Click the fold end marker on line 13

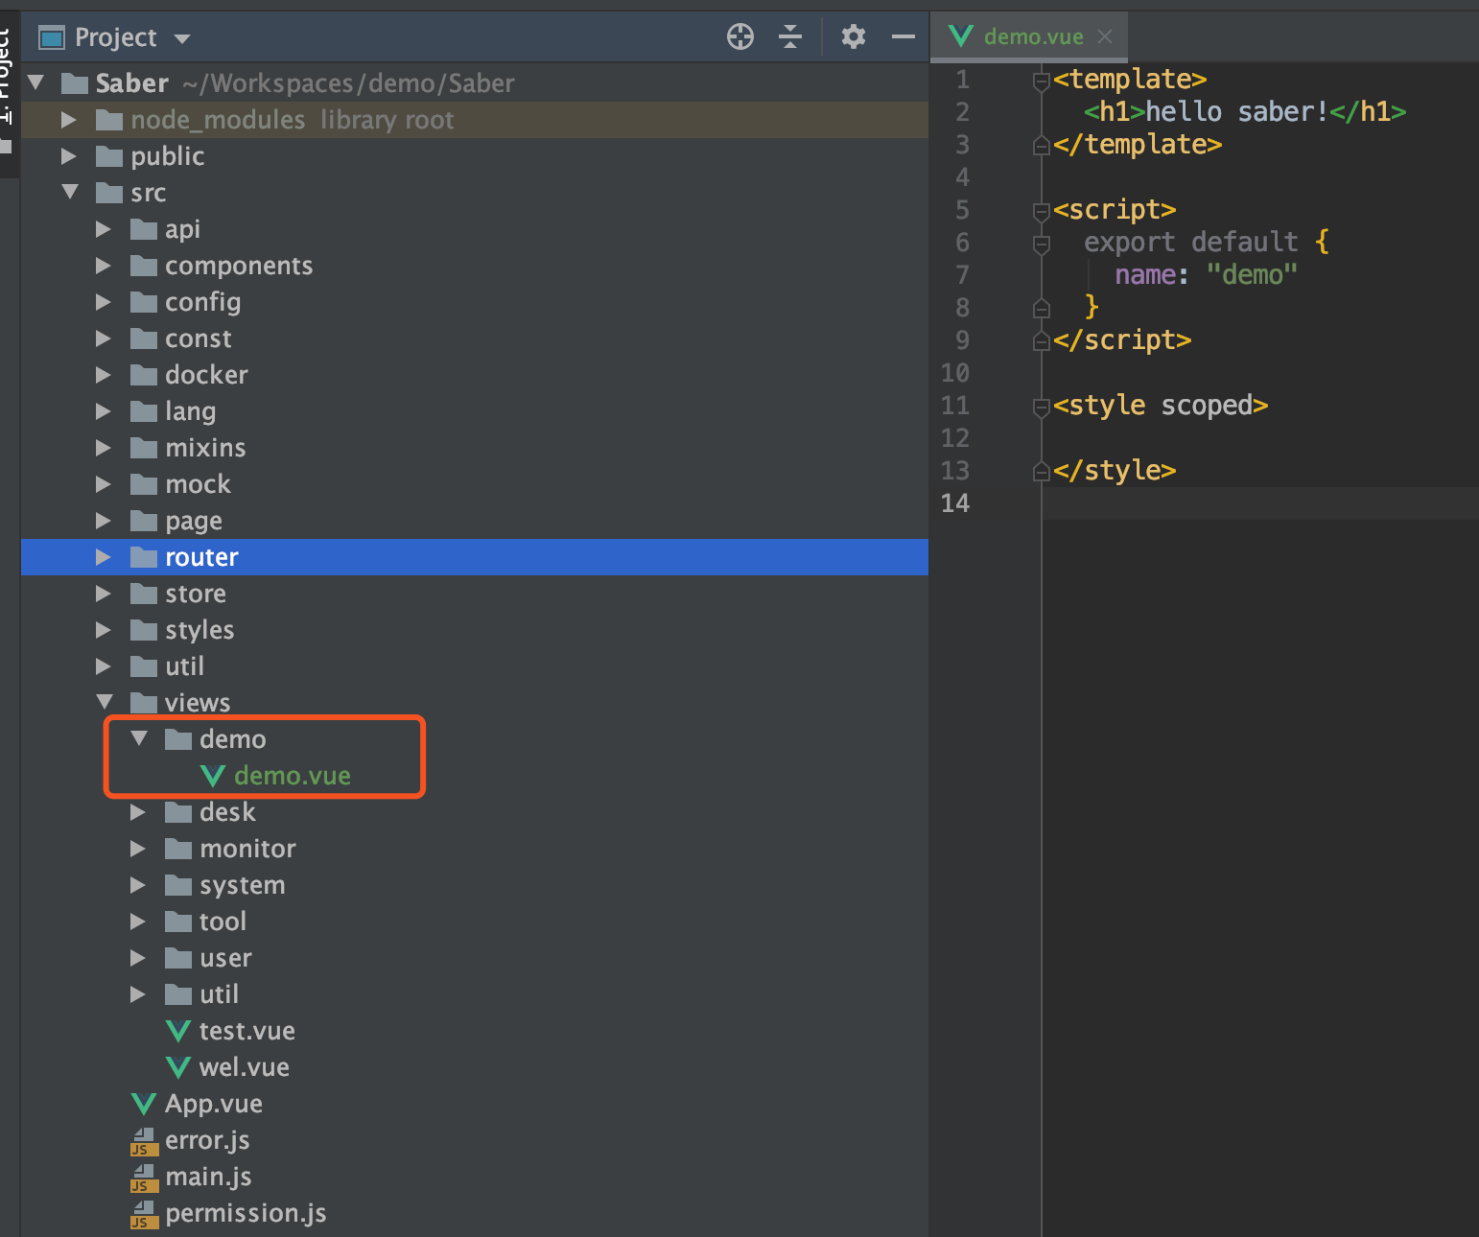pos(1041,472)
